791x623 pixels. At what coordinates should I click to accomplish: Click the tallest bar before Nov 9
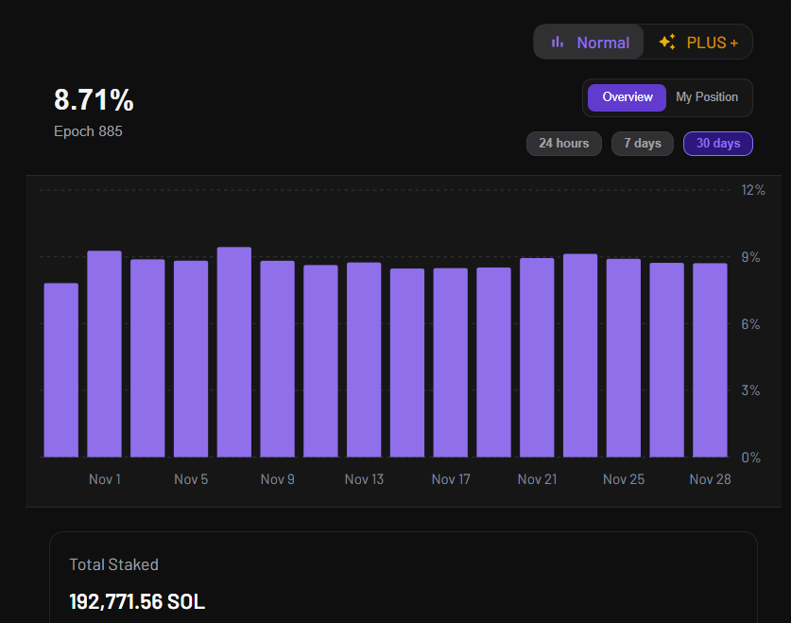[x=233, y=353]
